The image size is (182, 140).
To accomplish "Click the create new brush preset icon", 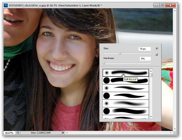I will point(157,54).
